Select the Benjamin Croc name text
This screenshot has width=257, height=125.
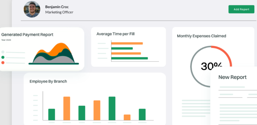click(57, 7)
